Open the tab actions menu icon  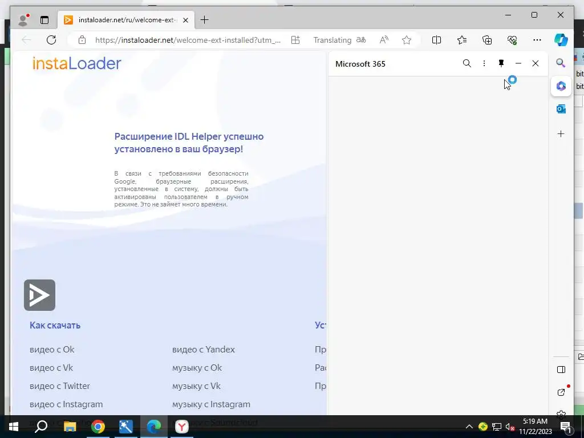[x=44, y=20]
